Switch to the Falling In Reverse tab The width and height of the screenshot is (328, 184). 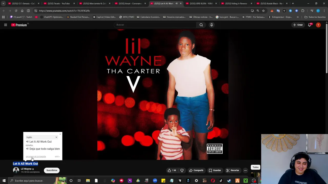click(x=236, y=4)
